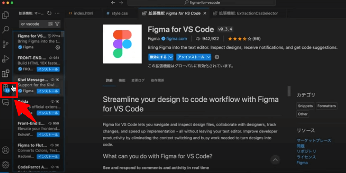346x173 pixels.
Task: Open the Search view in activity bar
Action: (5, 30)
